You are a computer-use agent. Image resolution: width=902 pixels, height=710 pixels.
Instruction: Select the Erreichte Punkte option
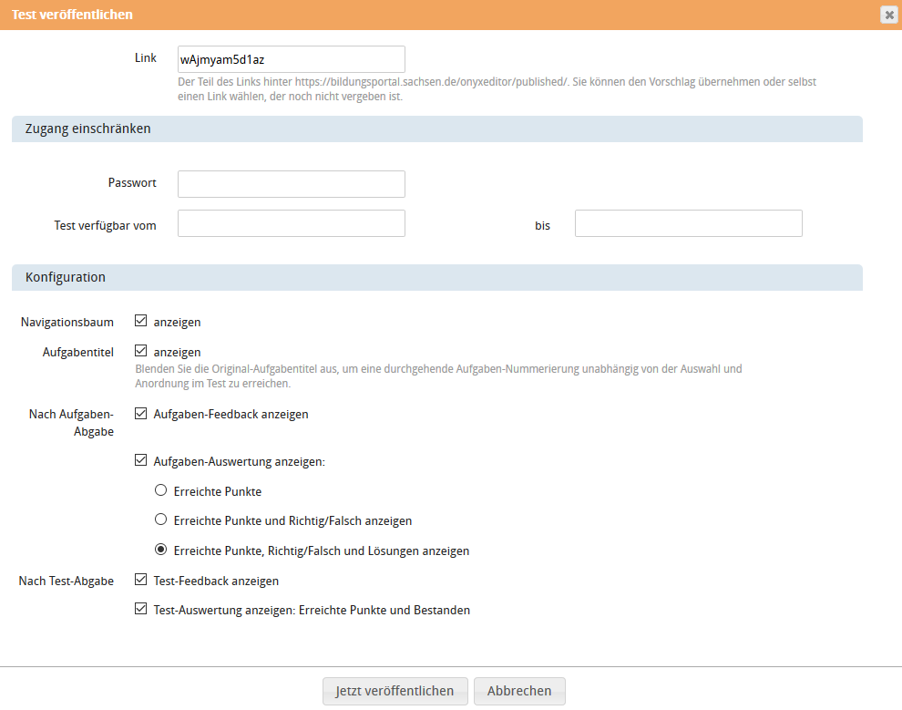[x=160, y=489]
